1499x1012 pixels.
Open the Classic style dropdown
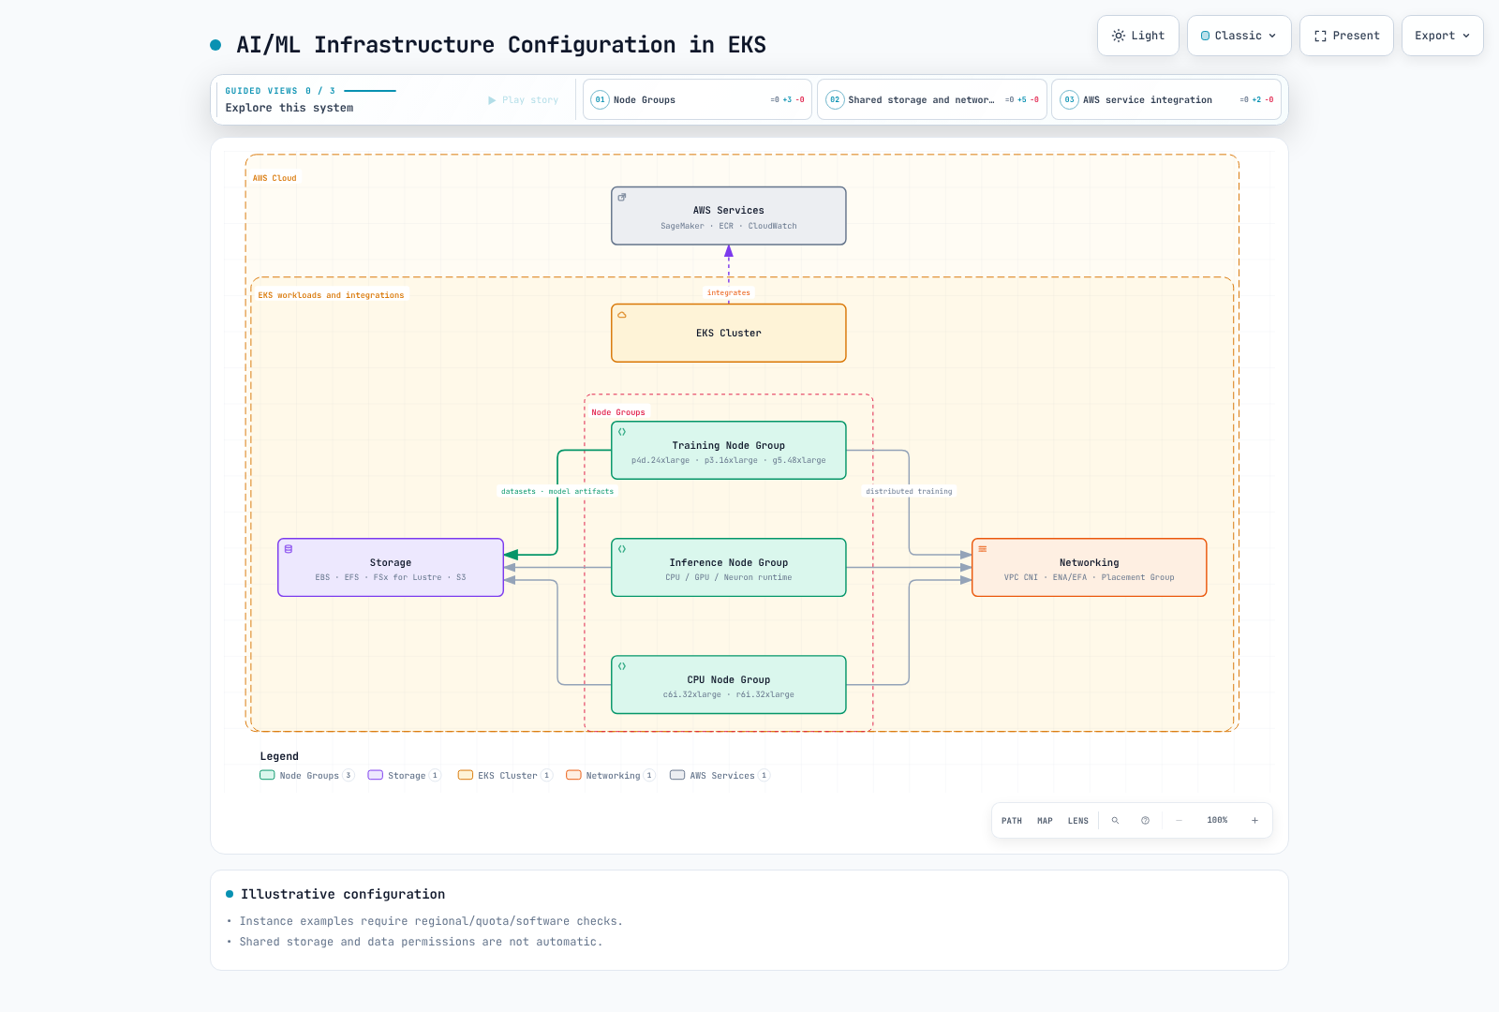[1239, 36]
